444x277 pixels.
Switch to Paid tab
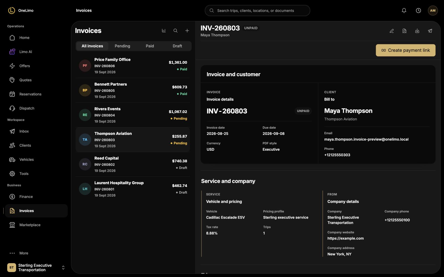coord(150,46)
